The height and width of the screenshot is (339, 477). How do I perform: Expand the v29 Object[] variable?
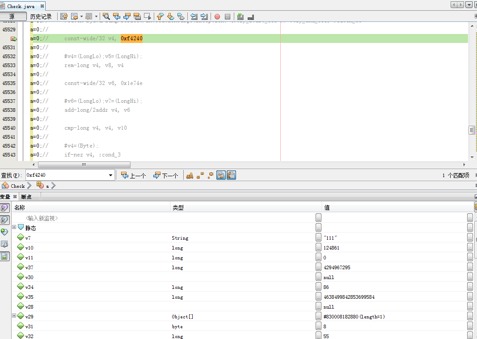tap(14, 316)
